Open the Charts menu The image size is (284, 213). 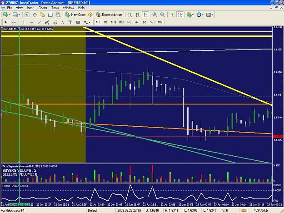pyautogui.click(x=43, y=8)
